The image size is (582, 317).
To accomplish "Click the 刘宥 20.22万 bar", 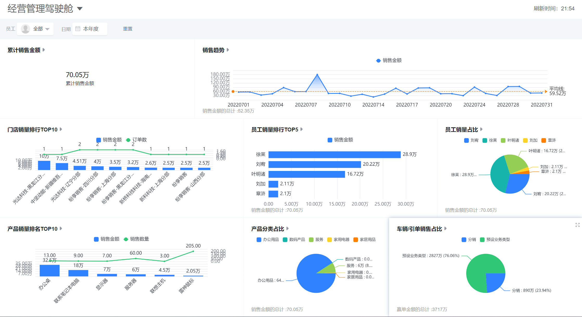I will 315,164.
